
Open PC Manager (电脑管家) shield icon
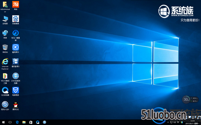point(16,91)
